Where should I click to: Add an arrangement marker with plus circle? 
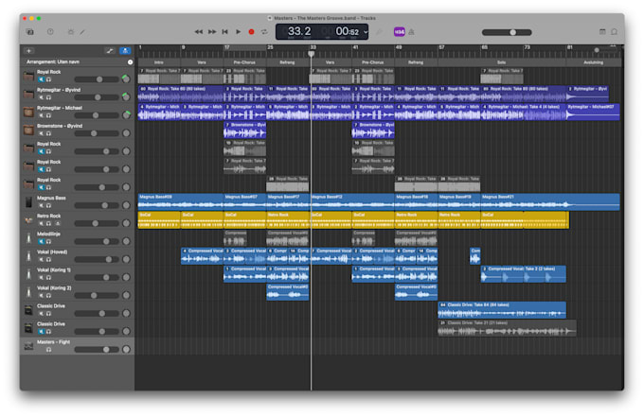coord(130,62)
